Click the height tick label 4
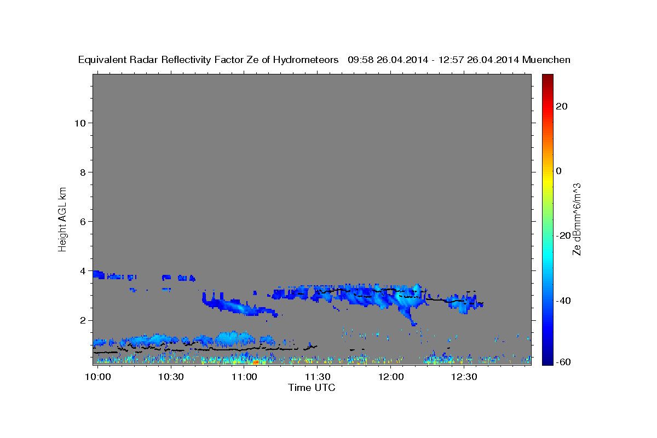Viewport: 657px width, 438px height. (83, 271)
